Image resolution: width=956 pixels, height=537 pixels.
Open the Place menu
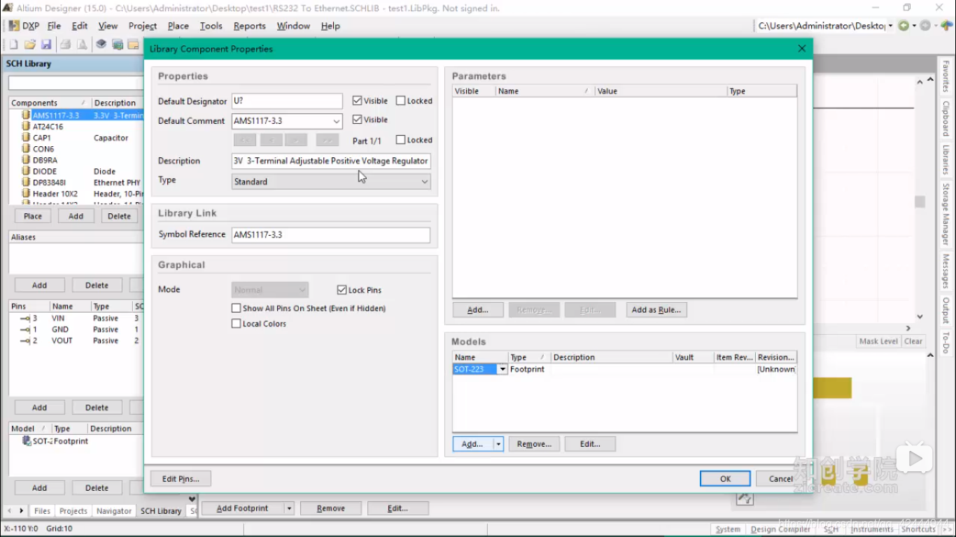(x=178, y=26)
